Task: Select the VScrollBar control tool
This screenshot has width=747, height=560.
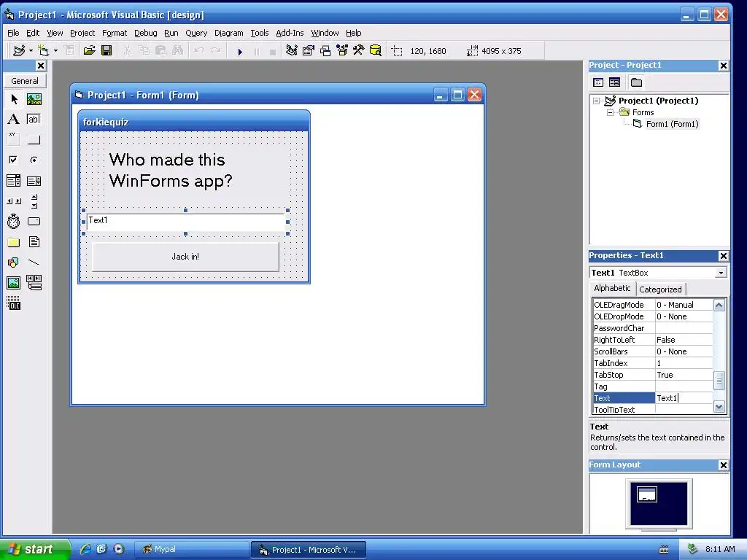Action: (x=34, y=201)
